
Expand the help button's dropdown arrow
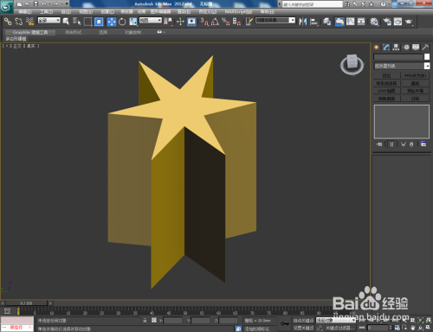pos(389,4)
